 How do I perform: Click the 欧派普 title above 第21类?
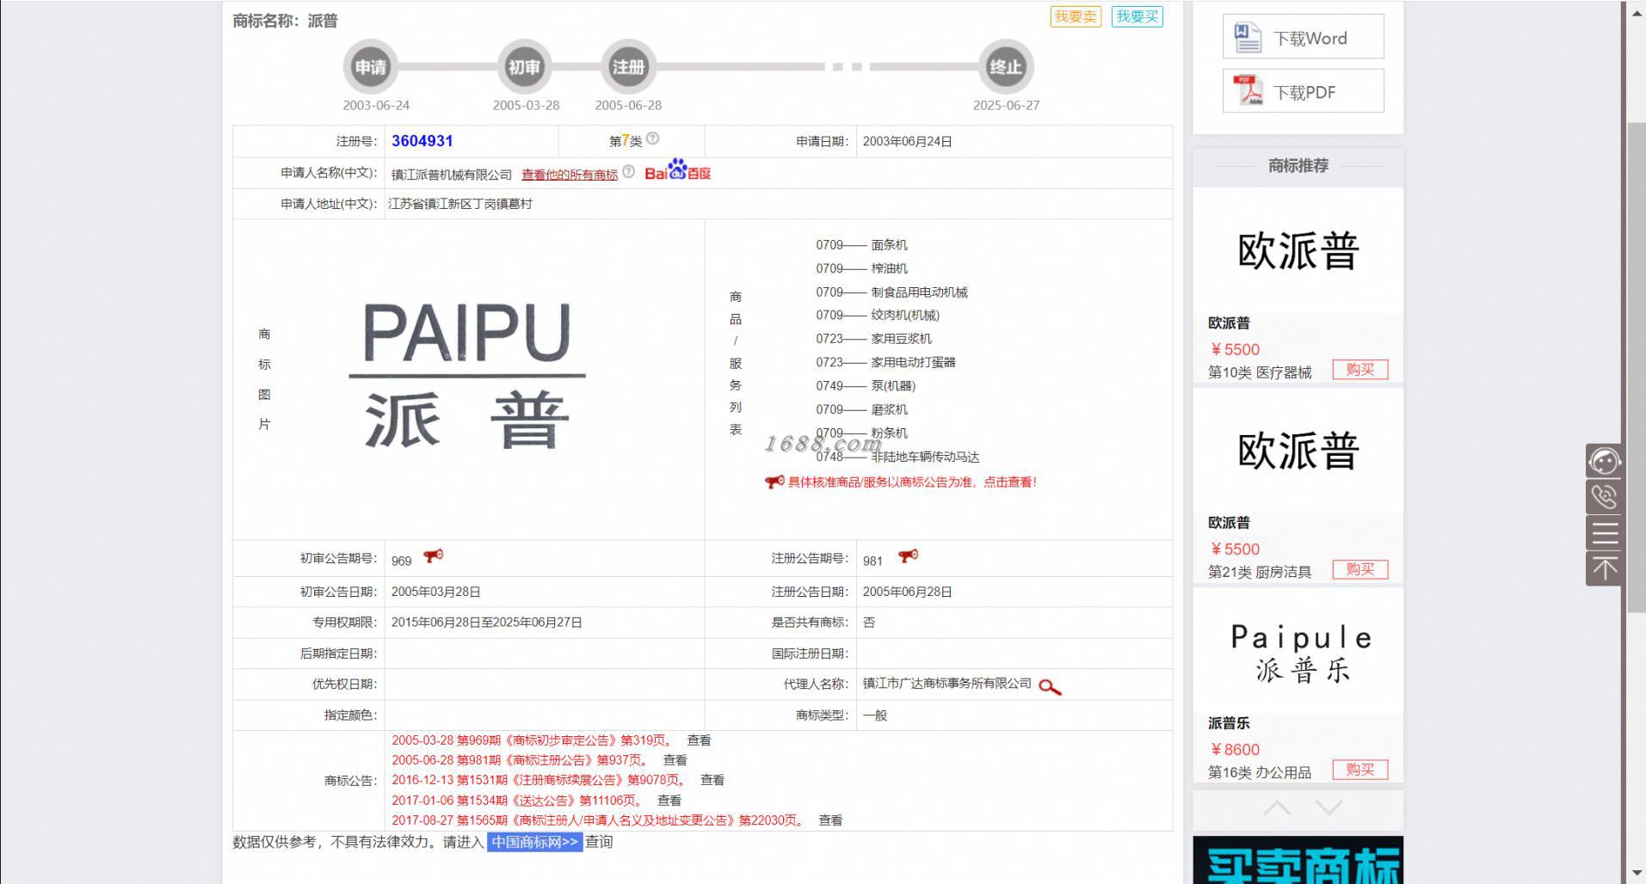(x=1229, y=523)
